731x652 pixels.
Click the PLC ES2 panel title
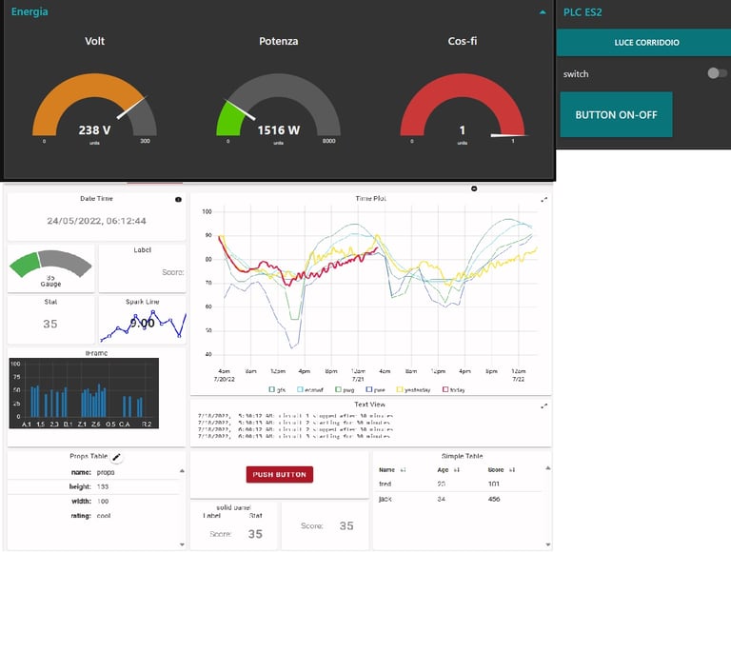pyautogui.click(x=583, y=12)
